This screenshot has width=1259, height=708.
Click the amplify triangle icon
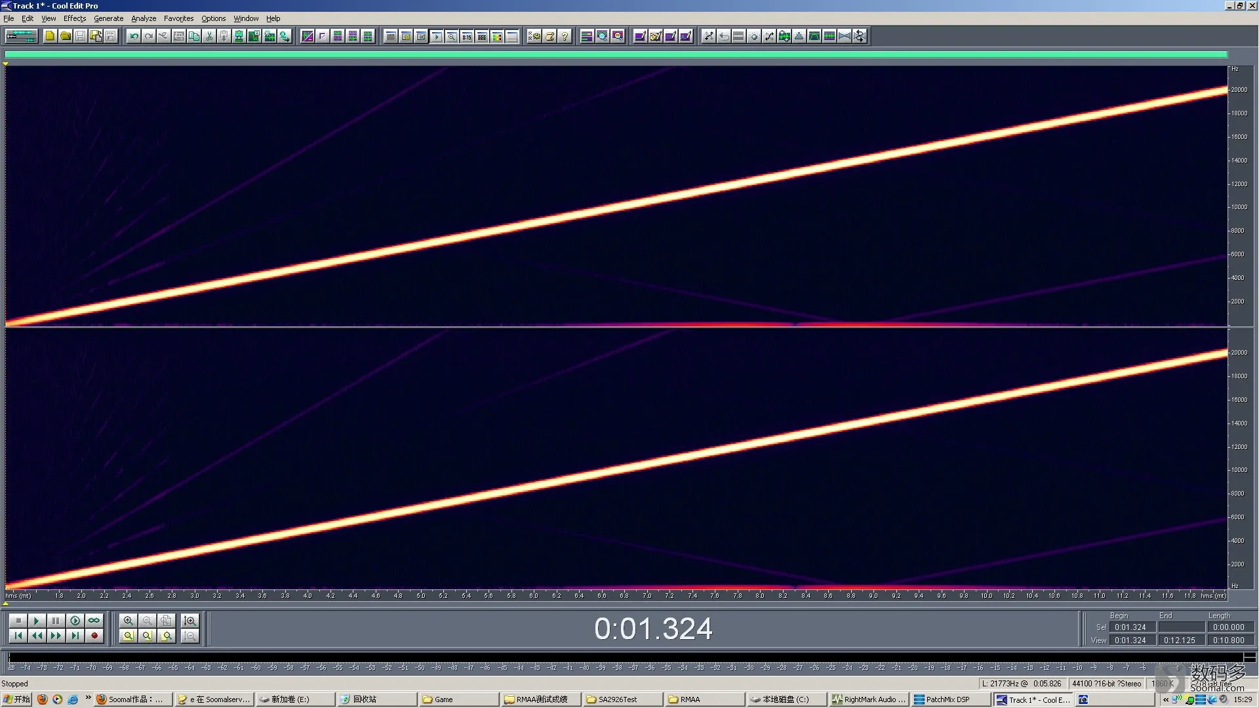tap(799, 36)
